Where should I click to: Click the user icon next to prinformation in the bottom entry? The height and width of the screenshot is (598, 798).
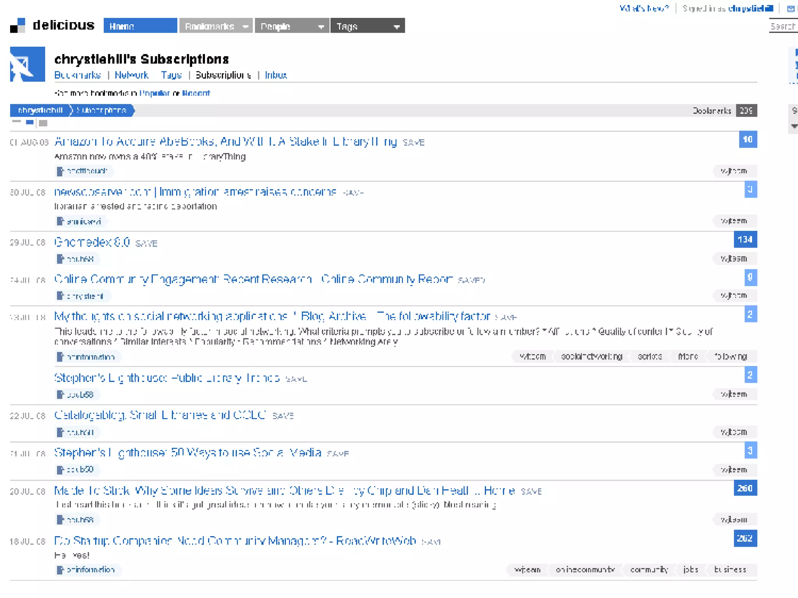60,570
